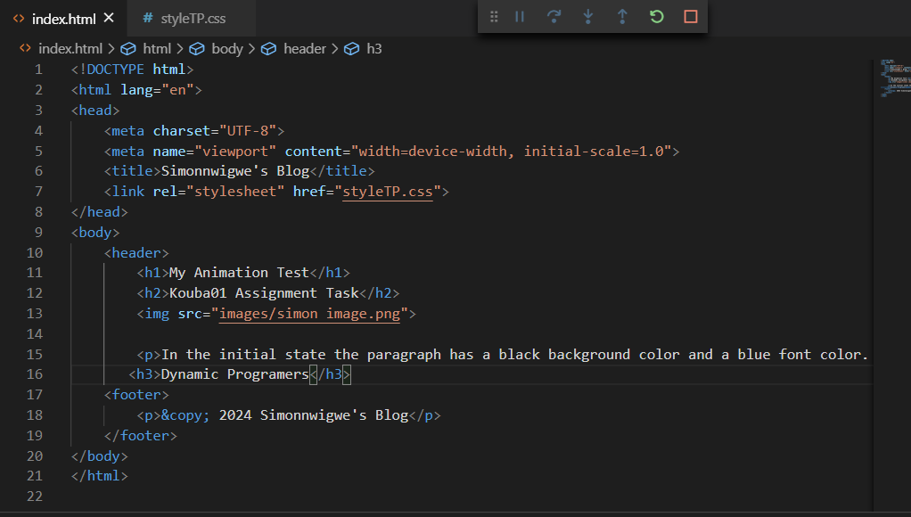
Task: Click the Step Out debug arrow
Action: tap(622, 17)
